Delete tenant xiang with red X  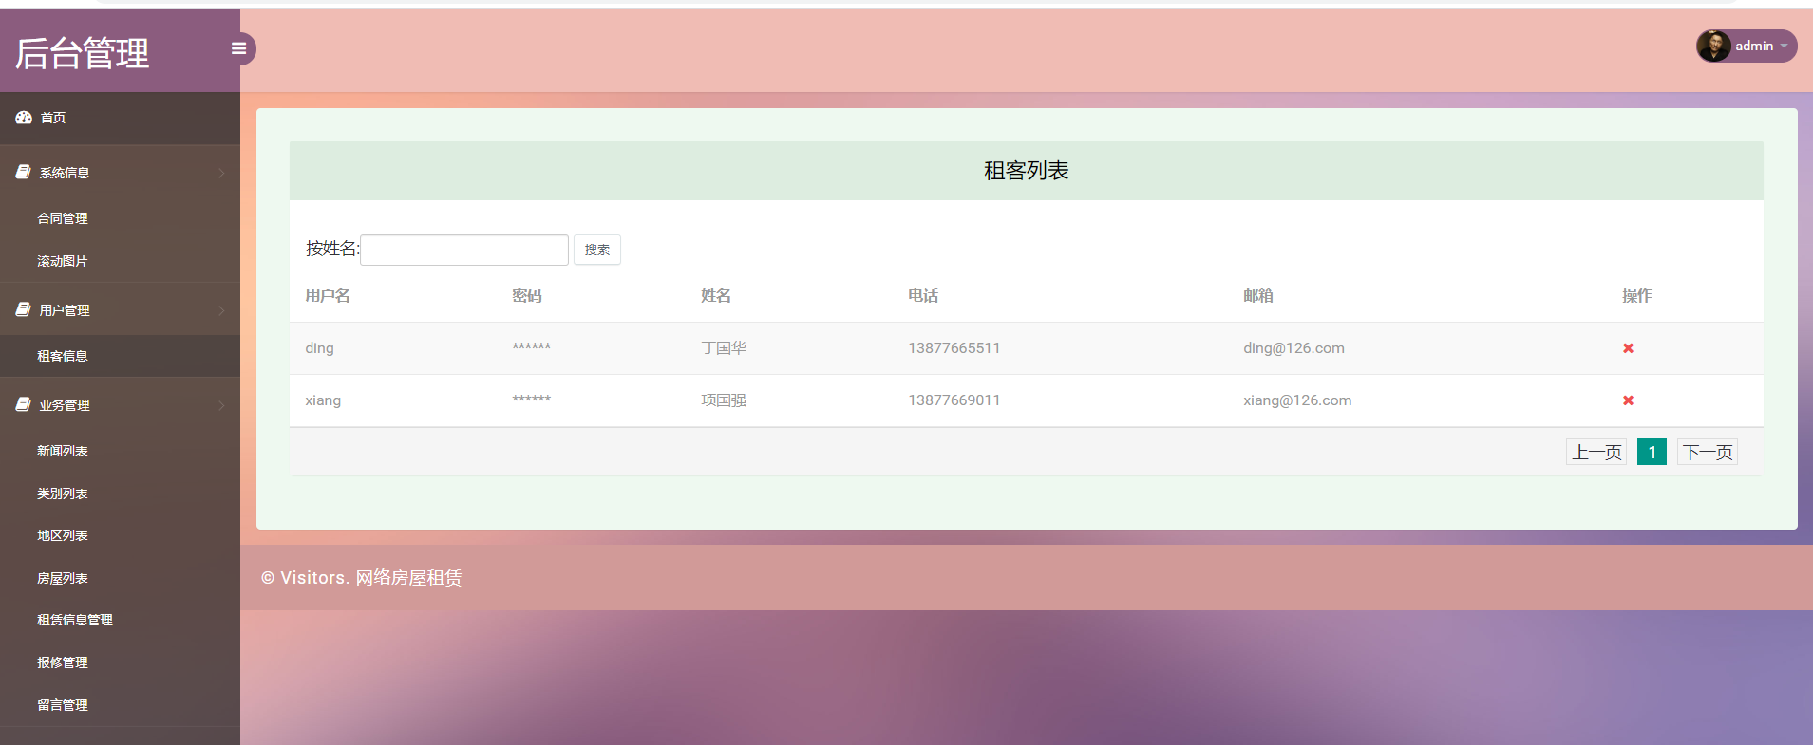click(1628, 400)
